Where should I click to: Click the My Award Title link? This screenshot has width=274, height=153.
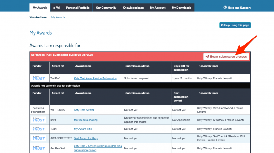pyautogui.click(x=83, y=129)
